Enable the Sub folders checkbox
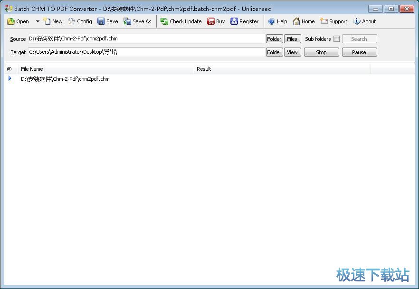Image resolution: width=419 pixels, height=289 pixels. pos(337,39)
